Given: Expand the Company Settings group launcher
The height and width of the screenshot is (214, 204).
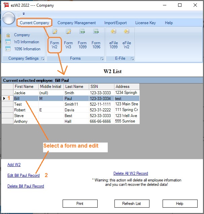Looking at the screenshot, I should pyautogui.click(x=43, y=59).
